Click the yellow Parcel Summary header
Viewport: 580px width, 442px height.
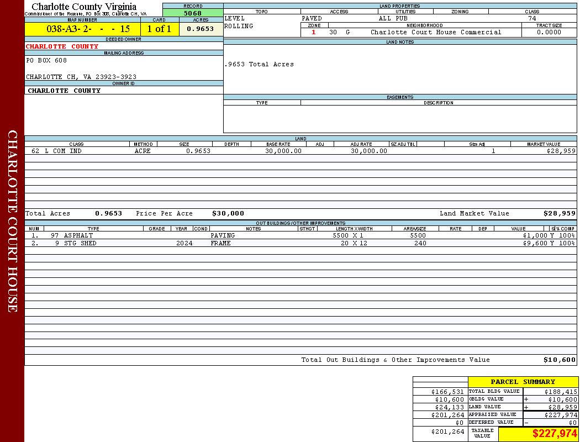click(523, 382)
